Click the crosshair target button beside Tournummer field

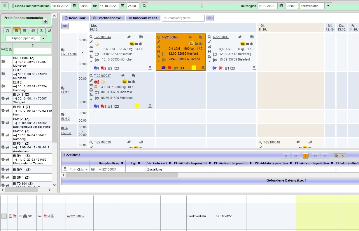(x=210, y=18)
